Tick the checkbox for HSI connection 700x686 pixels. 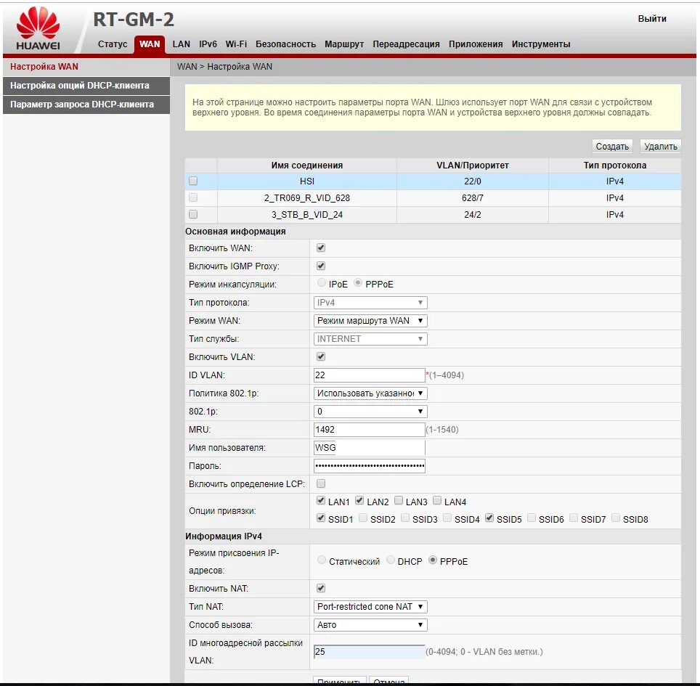pos(193,181)
